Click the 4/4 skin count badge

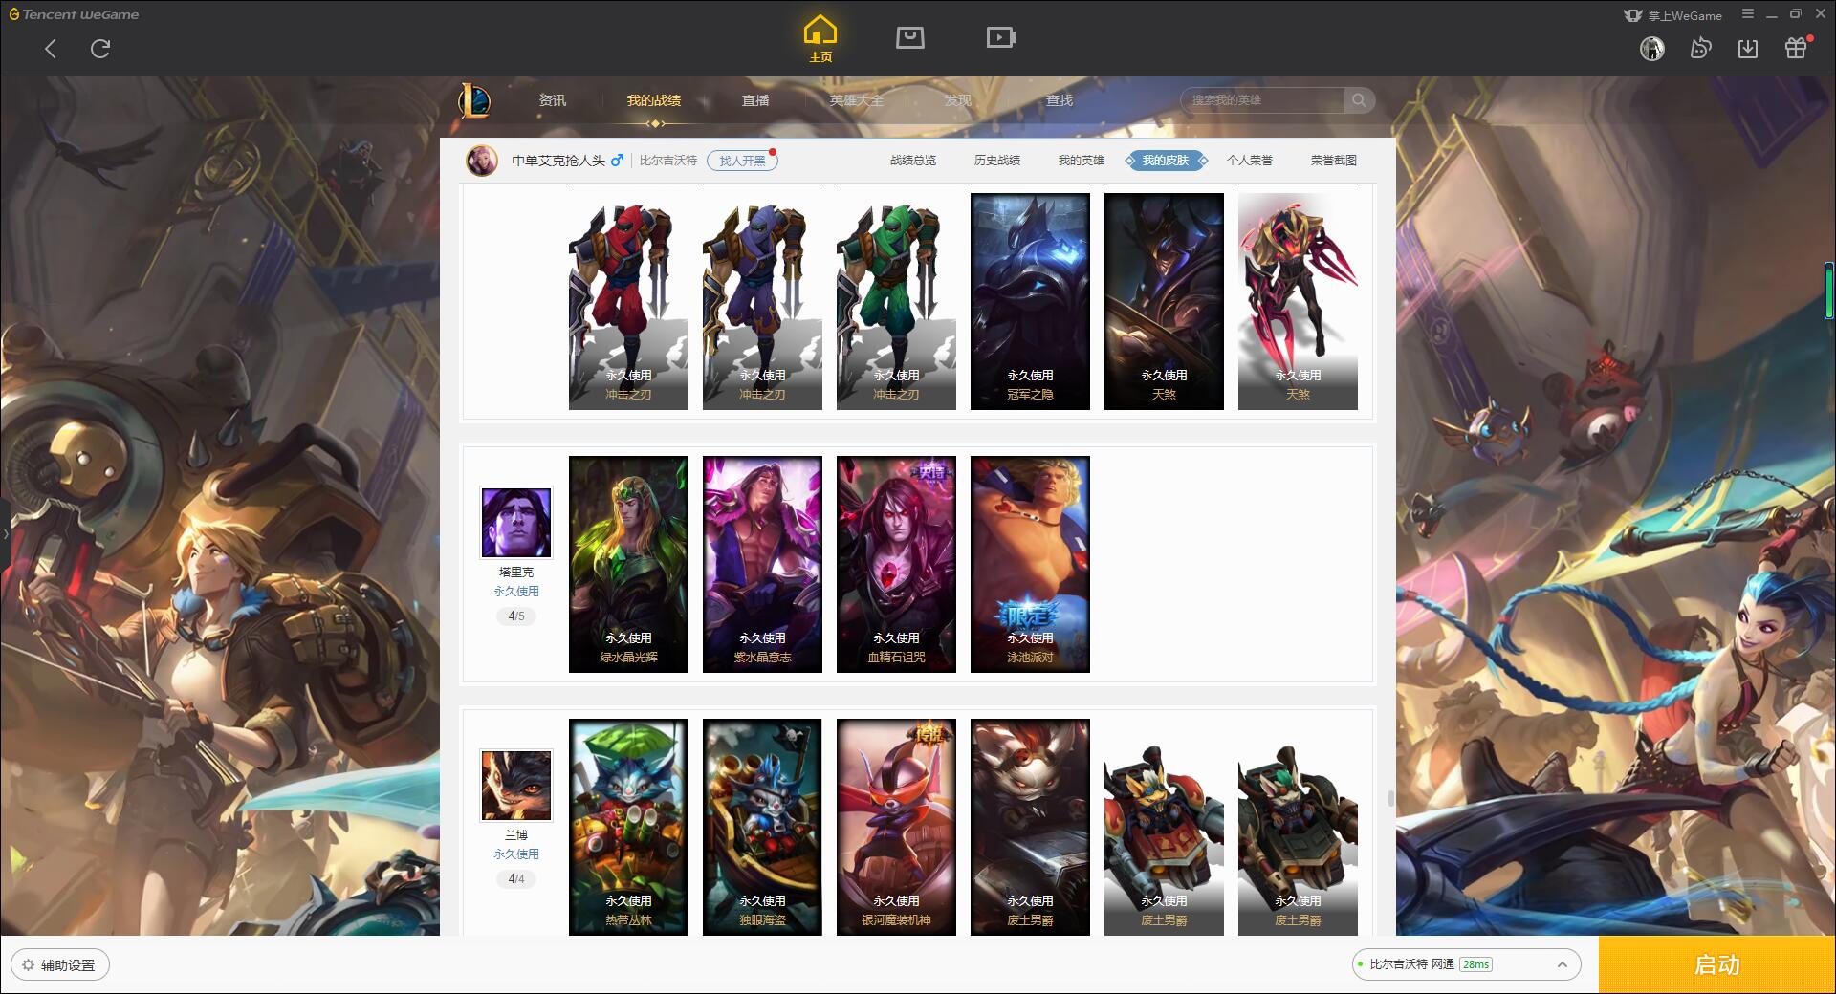(x=516, y=879)
